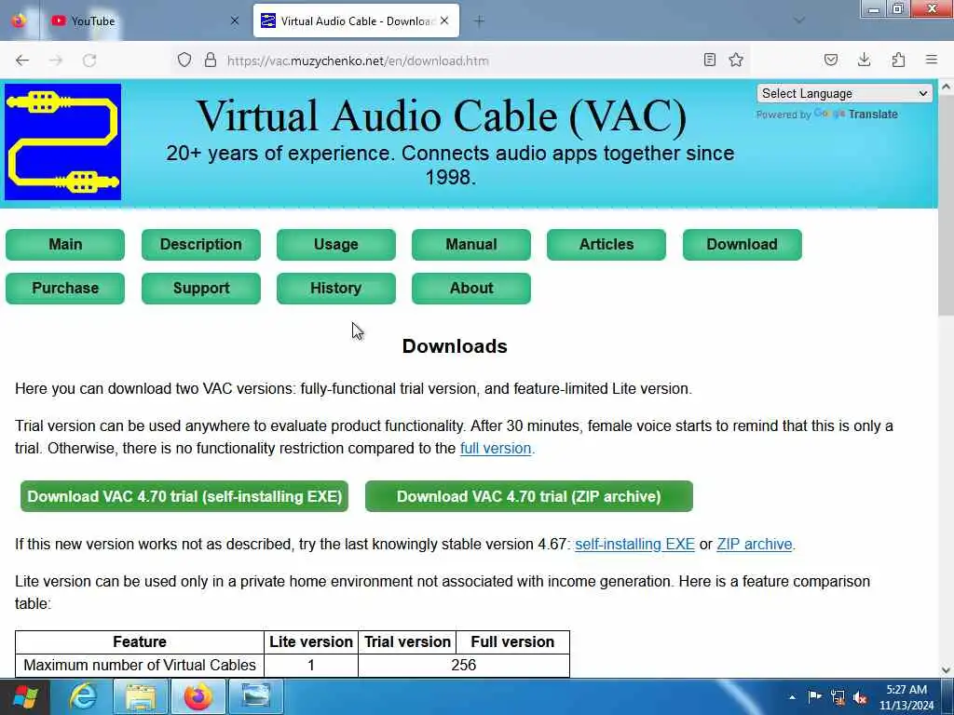Open the Manual nav button
Screen dimensions: 954x715
(x=470, y=245)
